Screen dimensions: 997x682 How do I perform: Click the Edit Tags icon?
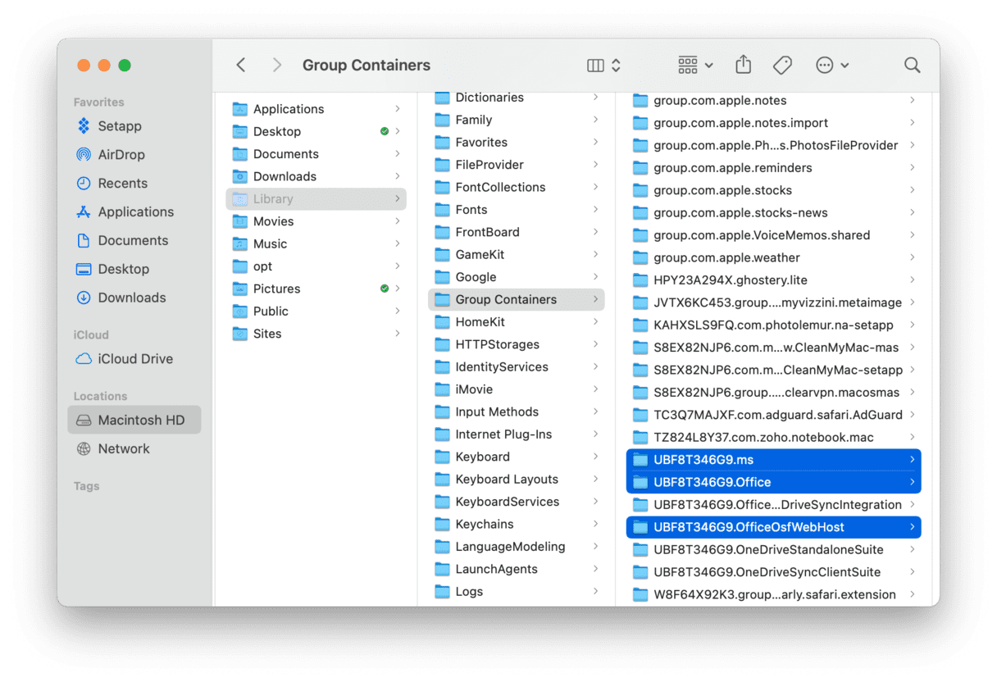coord(782,65)
